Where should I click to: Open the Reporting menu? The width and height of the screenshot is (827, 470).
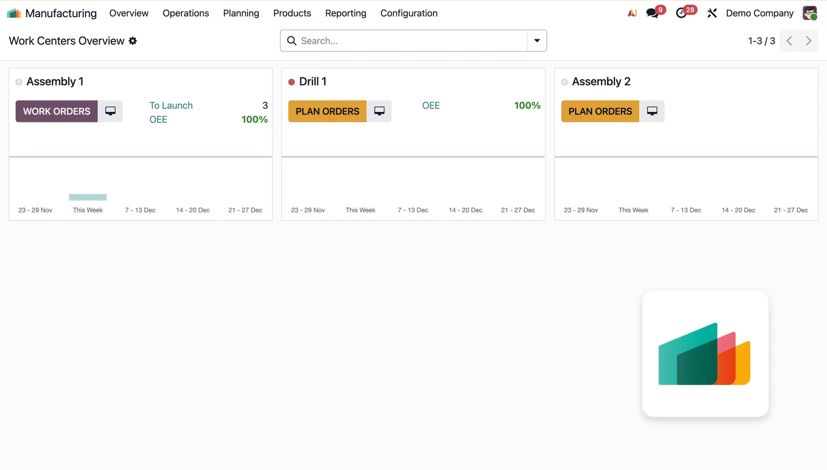click(x=345, y=13)
